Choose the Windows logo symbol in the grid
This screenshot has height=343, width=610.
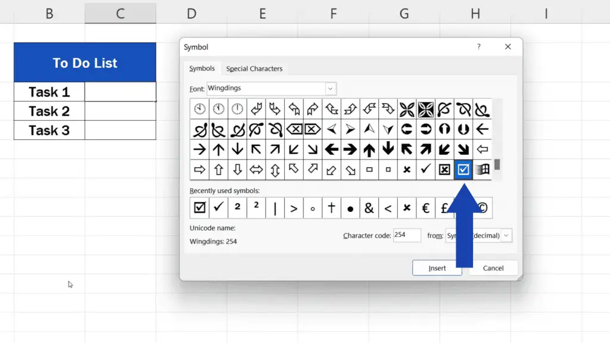coord(483,170)
